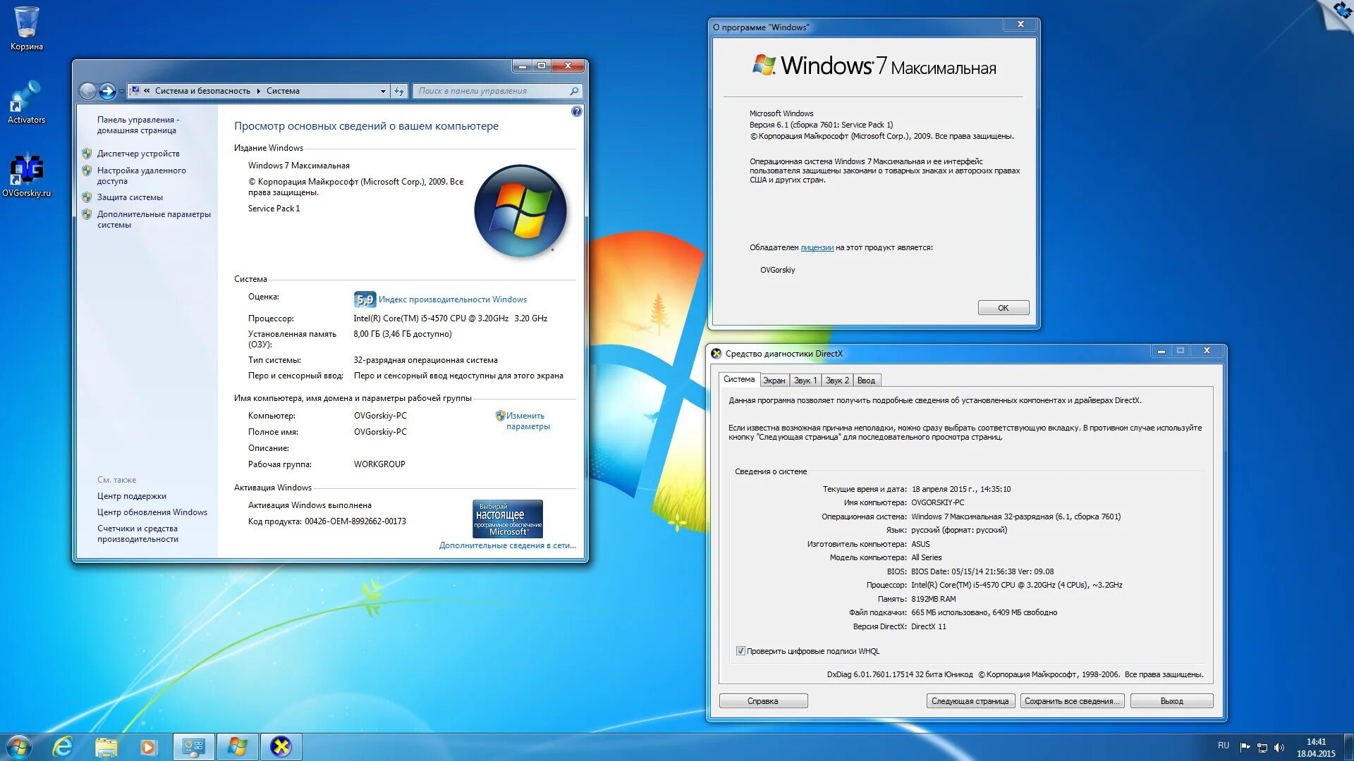Click OK in About Windows dialog
This screenshot has height=761, width=1354.
point(1003,308)
